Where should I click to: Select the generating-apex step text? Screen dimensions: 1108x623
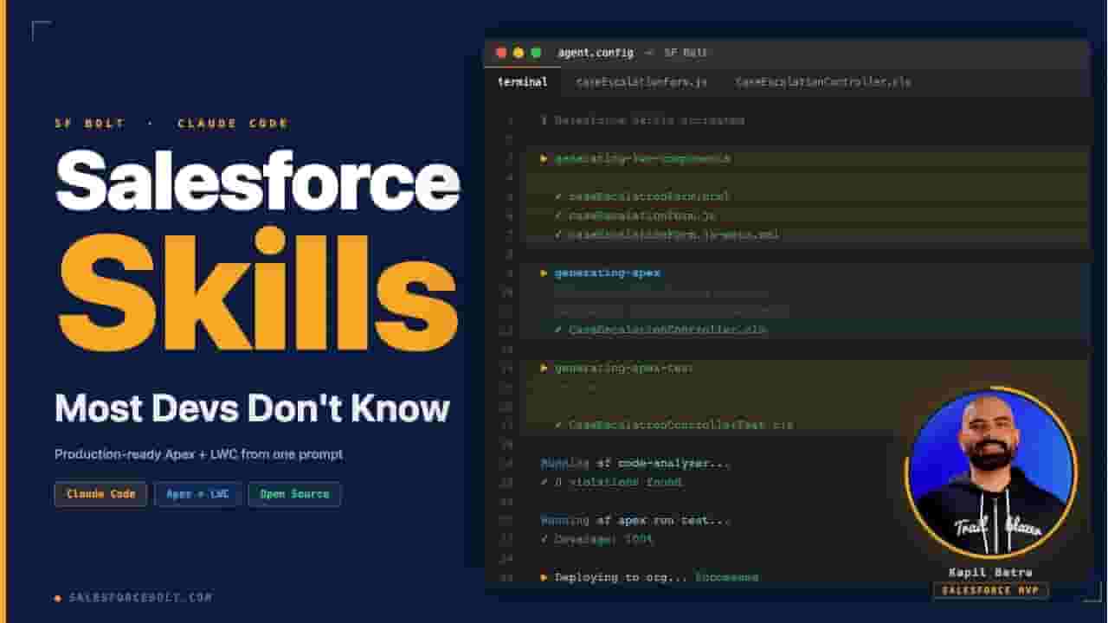607,273
